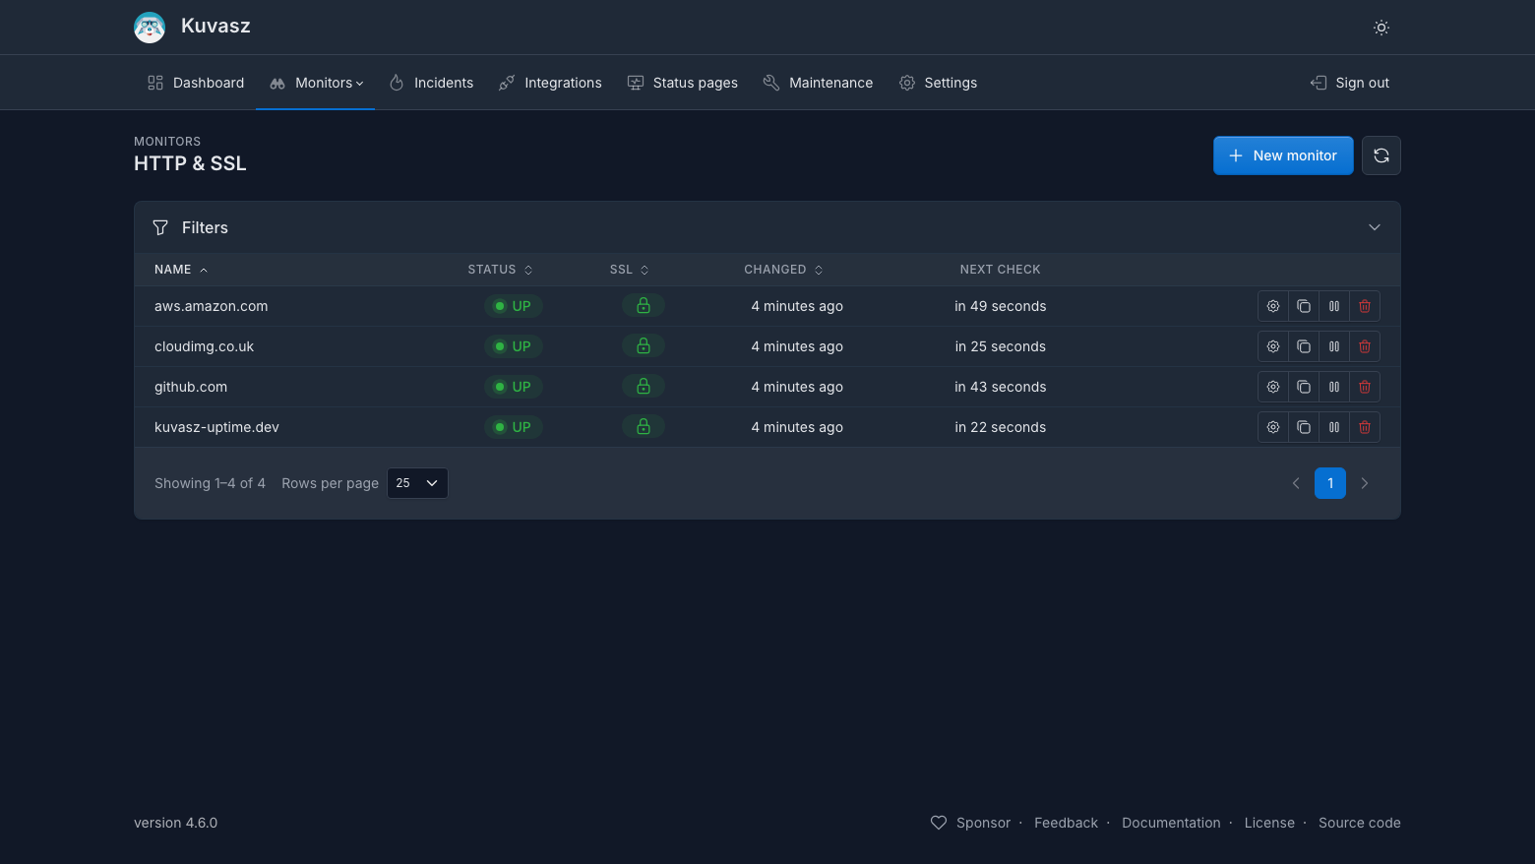Switch theme using the sun icon
1535x864 pixels.
click(x=1381, y=28)
